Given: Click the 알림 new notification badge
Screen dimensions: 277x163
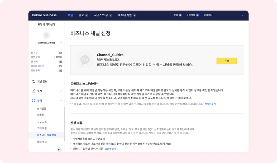Looking at the screenshot, I should 180,15.
